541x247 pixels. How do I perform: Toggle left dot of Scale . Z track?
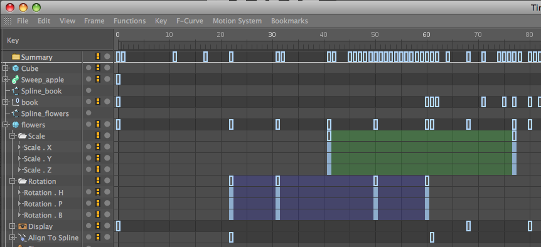88,169
